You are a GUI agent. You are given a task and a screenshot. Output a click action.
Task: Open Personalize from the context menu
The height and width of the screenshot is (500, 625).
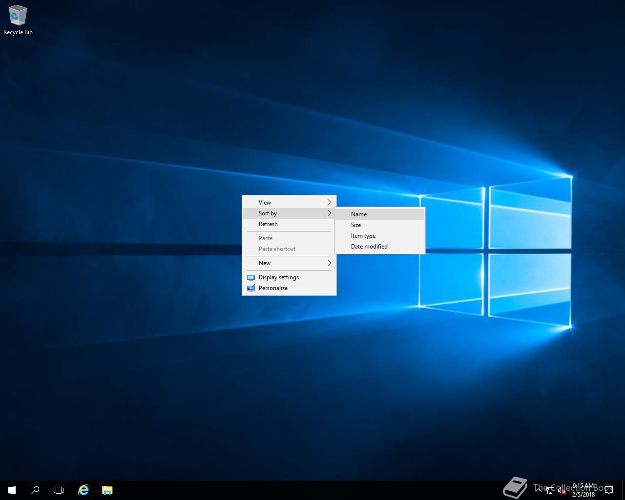(x=289, y=288)
